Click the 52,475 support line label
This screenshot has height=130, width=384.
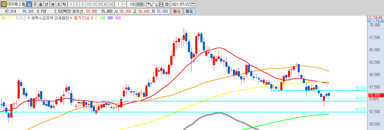click(x=361, y=109)
